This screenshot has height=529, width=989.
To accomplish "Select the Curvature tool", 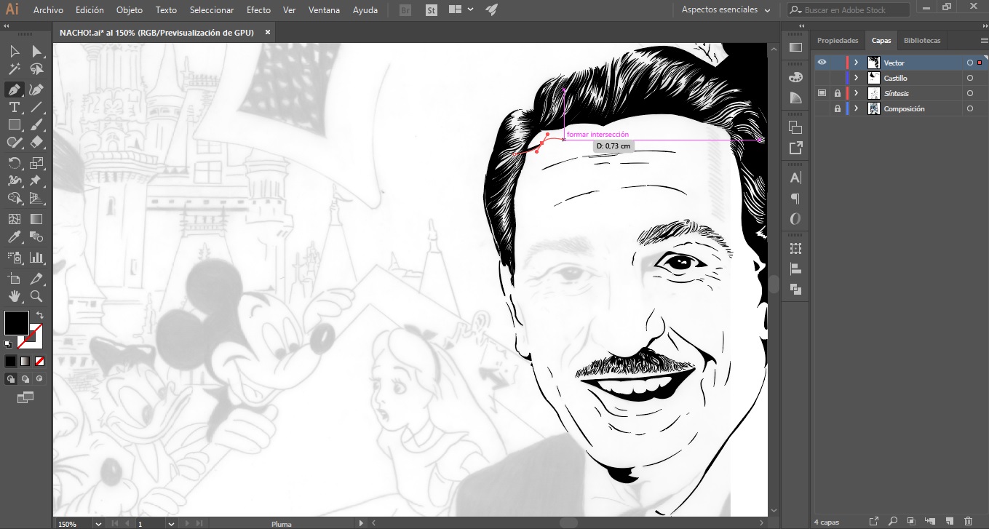I will (x=36, y=90).
